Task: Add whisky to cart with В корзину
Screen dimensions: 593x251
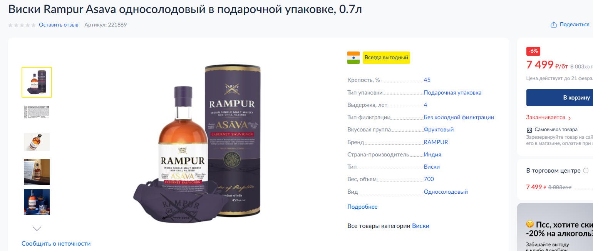Action: tap(559, 98)
